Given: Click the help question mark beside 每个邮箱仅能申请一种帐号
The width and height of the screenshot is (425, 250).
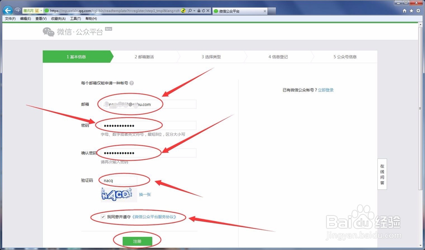Looking at the screenshot, I should [x=131, y=83].
